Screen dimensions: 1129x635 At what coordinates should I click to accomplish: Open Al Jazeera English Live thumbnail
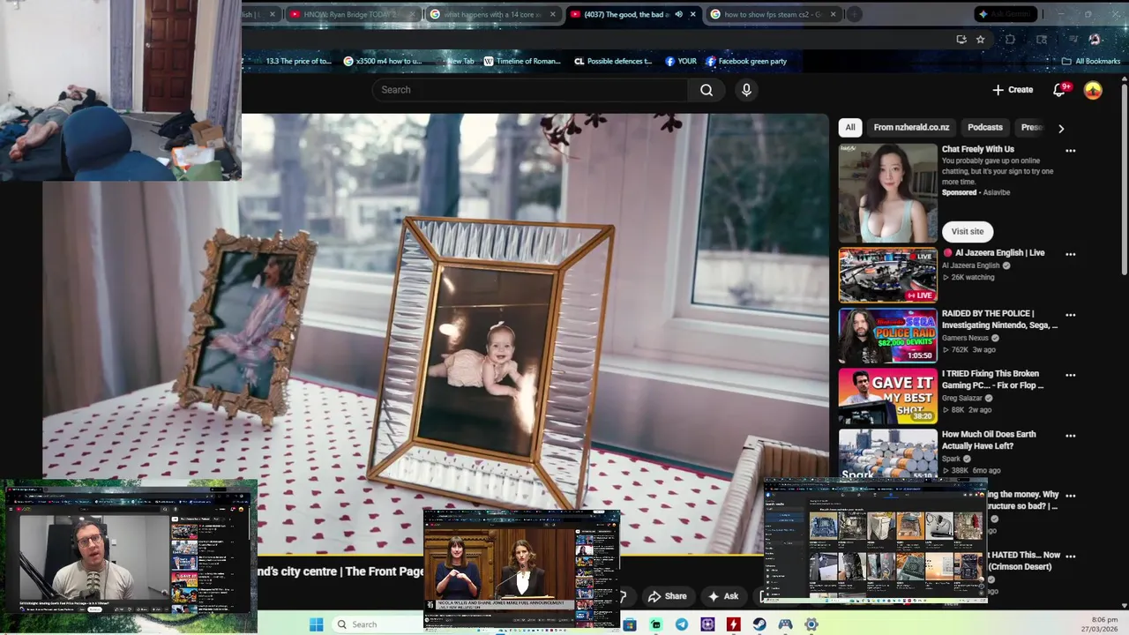887,275
